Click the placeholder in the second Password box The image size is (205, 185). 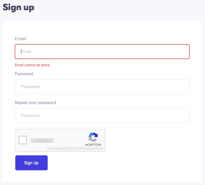[30, 87]
